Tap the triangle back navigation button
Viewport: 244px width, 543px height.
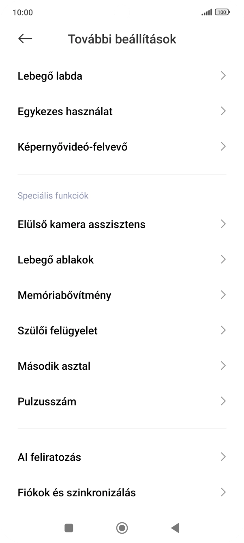click(175, 528)
